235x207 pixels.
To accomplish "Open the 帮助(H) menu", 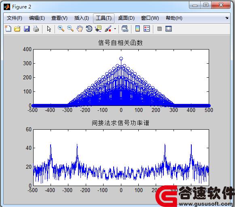I will (174, 18).
